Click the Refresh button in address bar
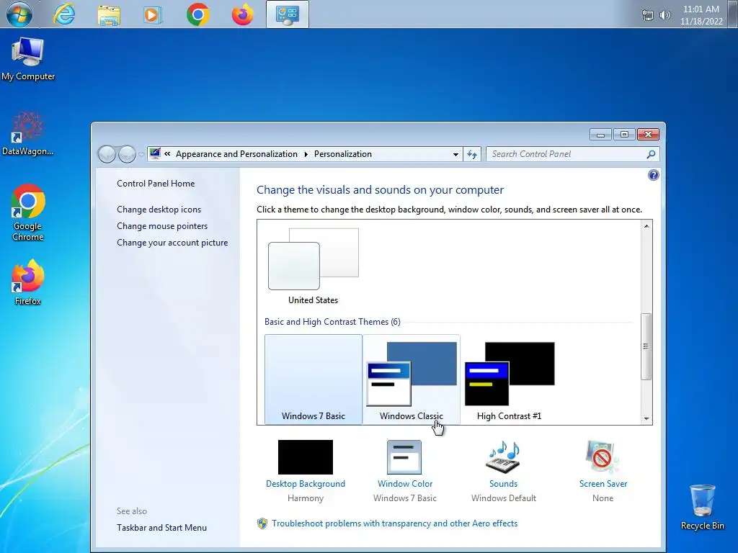 [x=472, y=154]
